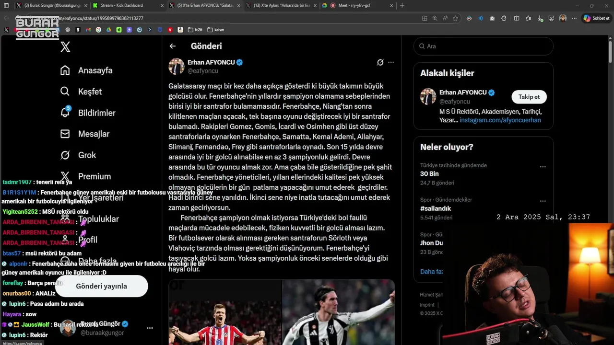The width and height of the screenshot is (614, 345).
Task: Open the browser profile avatar
Action: (x=563, y=18)
